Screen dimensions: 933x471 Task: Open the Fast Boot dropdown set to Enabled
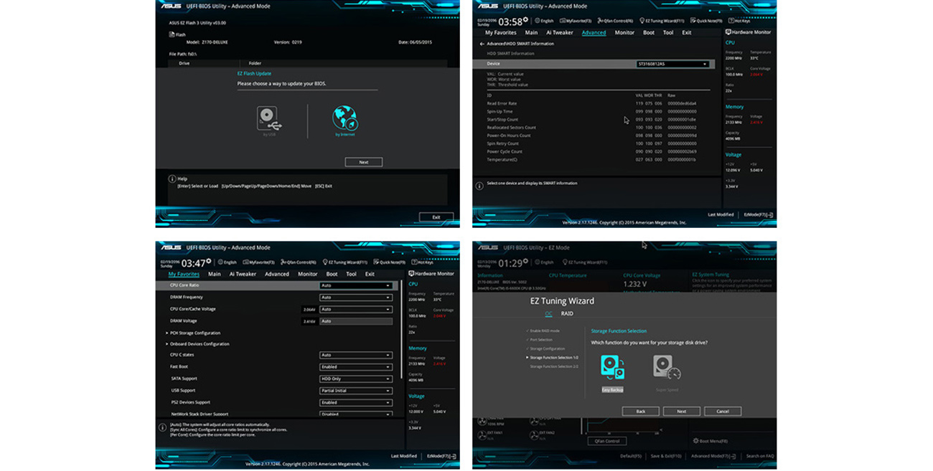click(356, 367)
